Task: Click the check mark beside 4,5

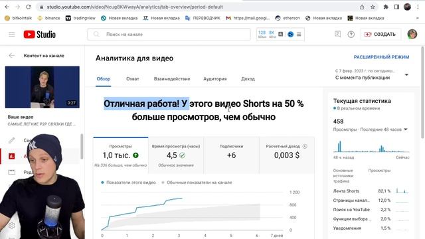Action: (x=182, y=155)
